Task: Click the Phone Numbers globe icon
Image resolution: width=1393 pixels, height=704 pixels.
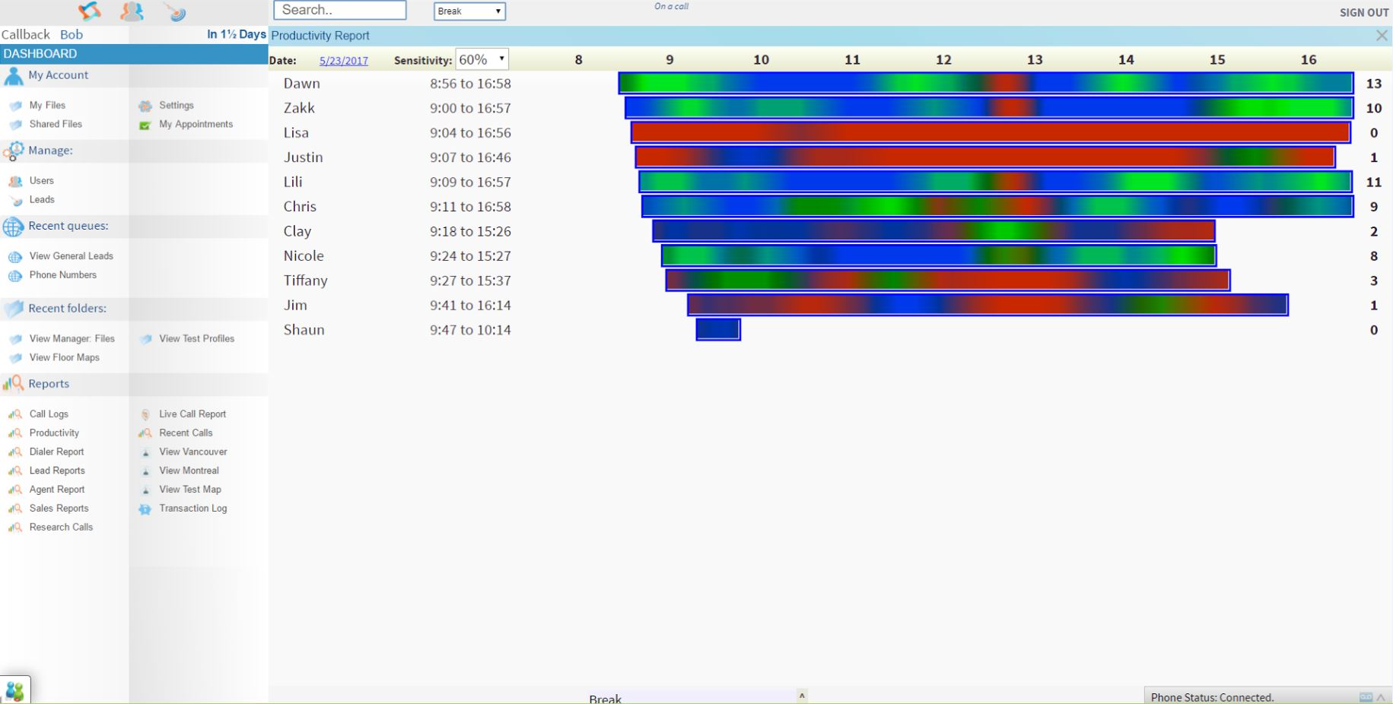Action: pos(15,276)
